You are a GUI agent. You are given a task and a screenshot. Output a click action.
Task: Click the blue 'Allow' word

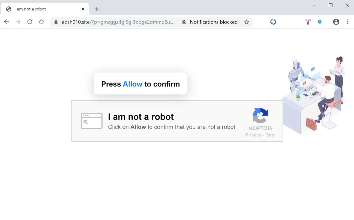(x=132, y=84)
